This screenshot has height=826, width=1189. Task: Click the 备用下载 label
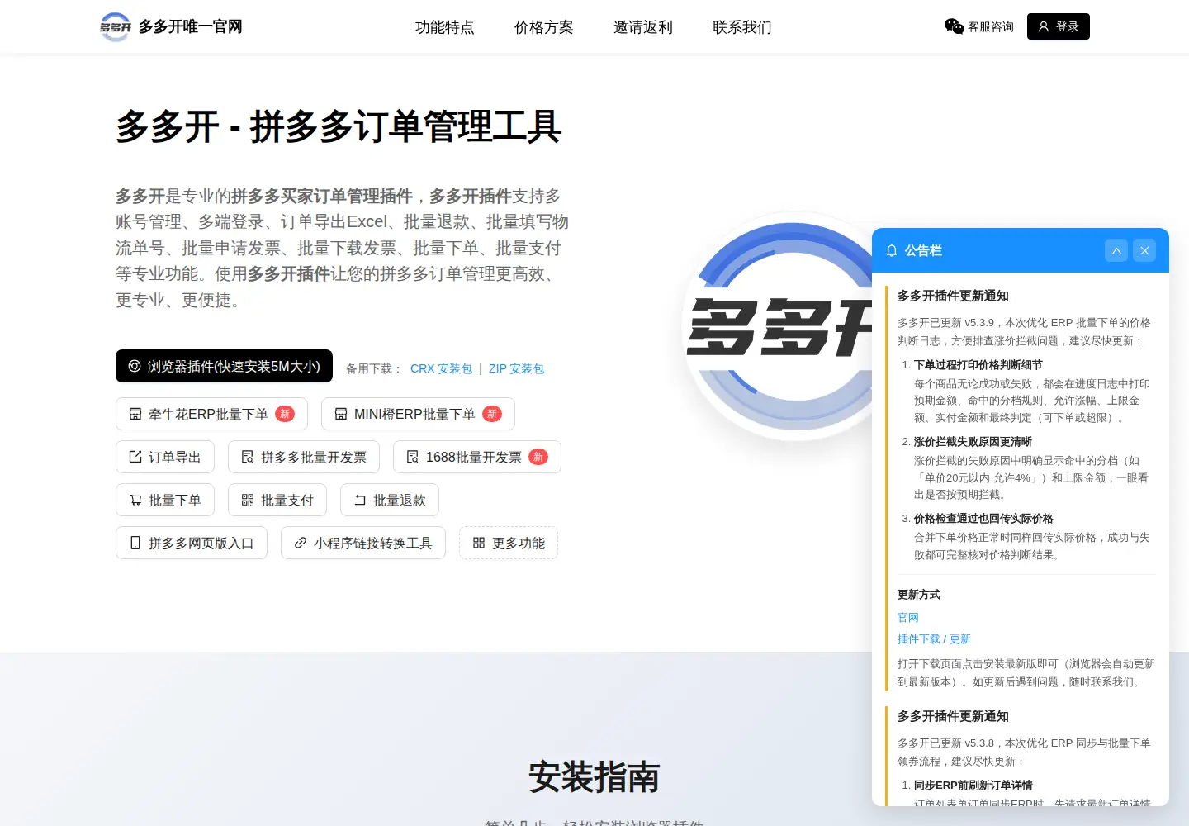[374, 368]
